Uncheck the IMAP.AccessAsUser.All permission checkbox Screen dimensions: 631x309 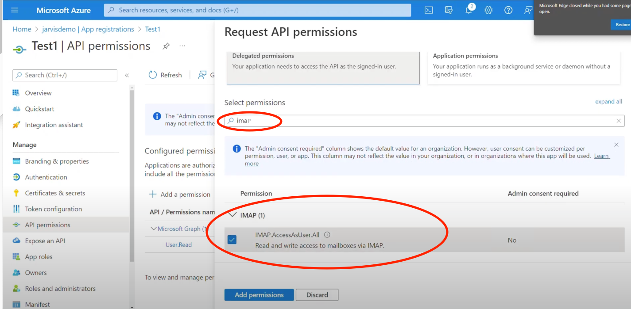232,240
